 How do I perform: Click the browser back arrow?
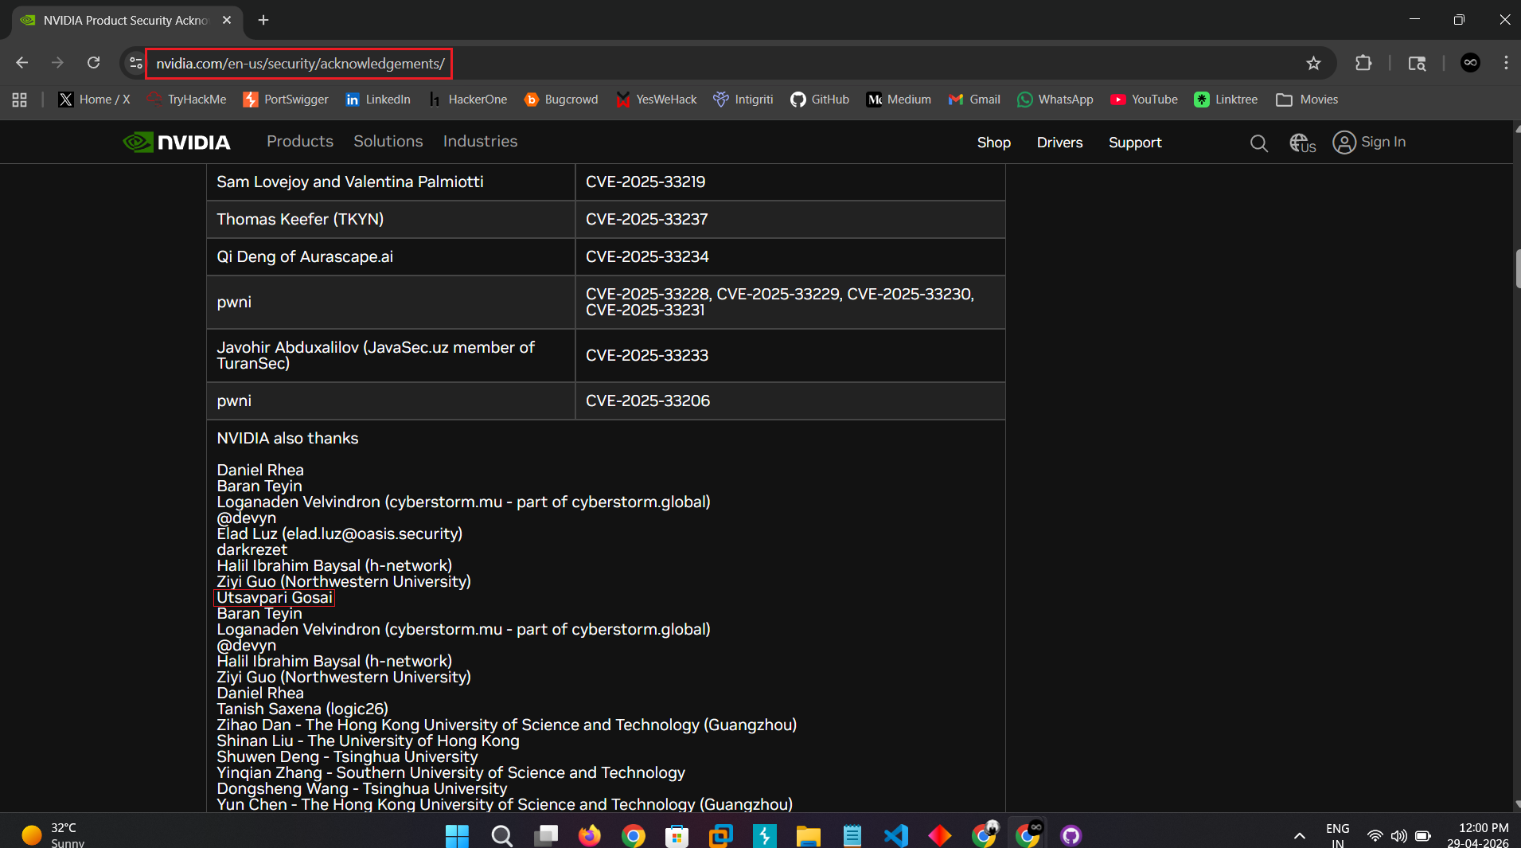pos(22,63)
